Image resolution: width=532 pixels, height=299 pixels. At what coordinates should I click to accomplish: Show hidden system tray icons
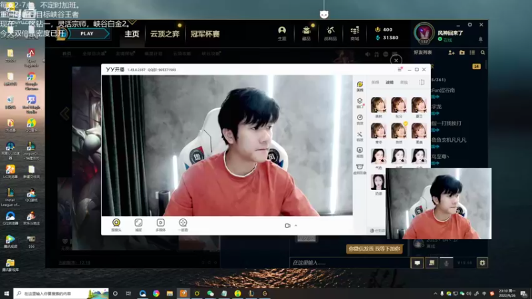[x=436, y=294]
